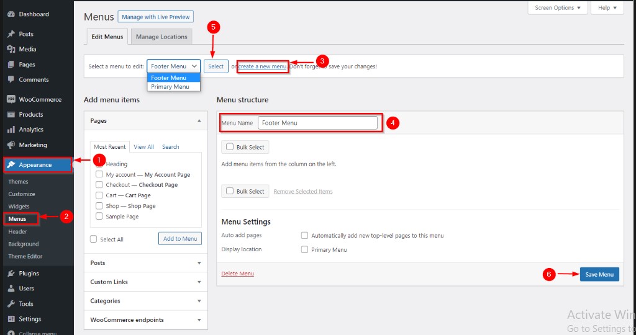This screenshot has width=636, height=335.
Task: Click the Posts pushpin icon
Action: point(11,34)
